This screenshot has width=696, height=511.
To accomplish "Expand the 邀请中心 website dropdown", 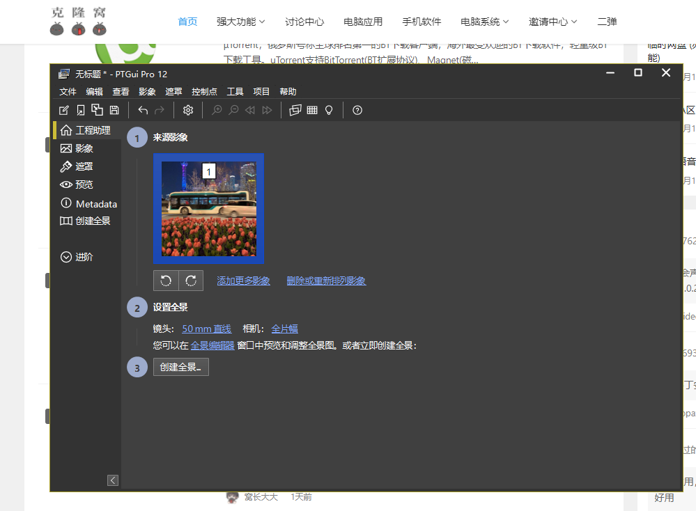I will pos(552,22).
